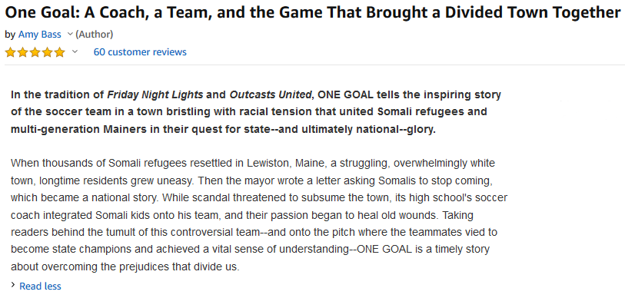Collapse description with Read less link

click(40, 286)
